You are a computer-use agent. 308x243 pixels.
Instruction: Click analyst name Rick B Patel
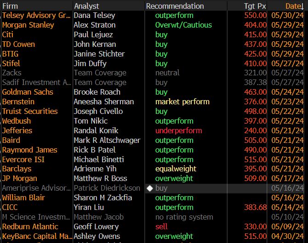95,150
